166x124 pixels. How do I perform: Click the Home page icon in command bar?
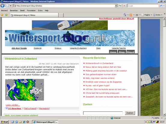coord(125,15)
